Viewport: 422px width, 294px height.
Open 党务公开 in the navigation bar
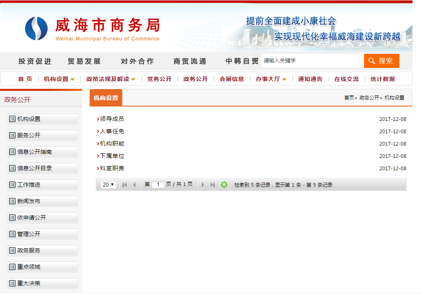click(x=159, y=79)
